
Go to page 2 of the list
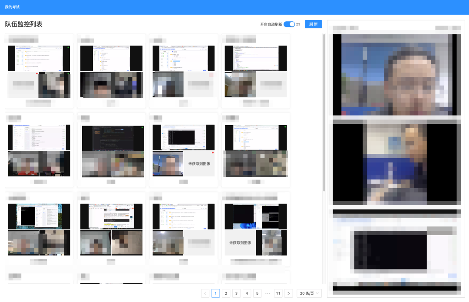pos(226,293)
